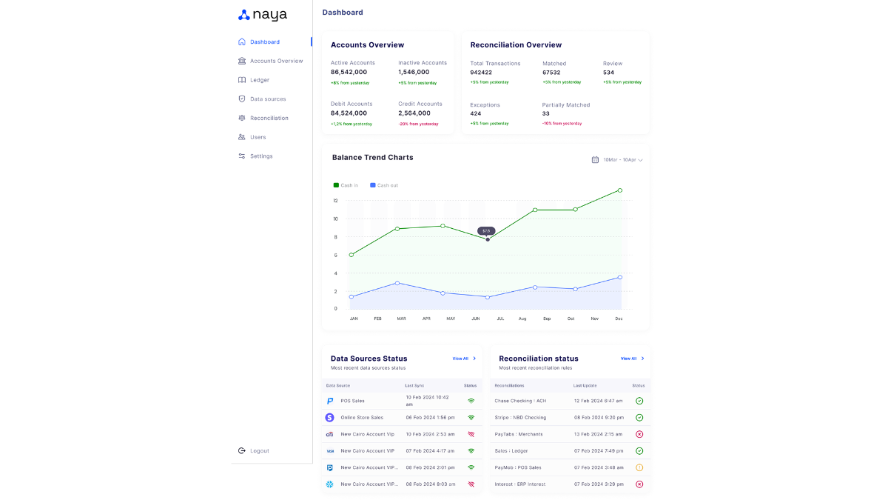Click PayTabs : Merchants failed X icon

click(639, 434)
